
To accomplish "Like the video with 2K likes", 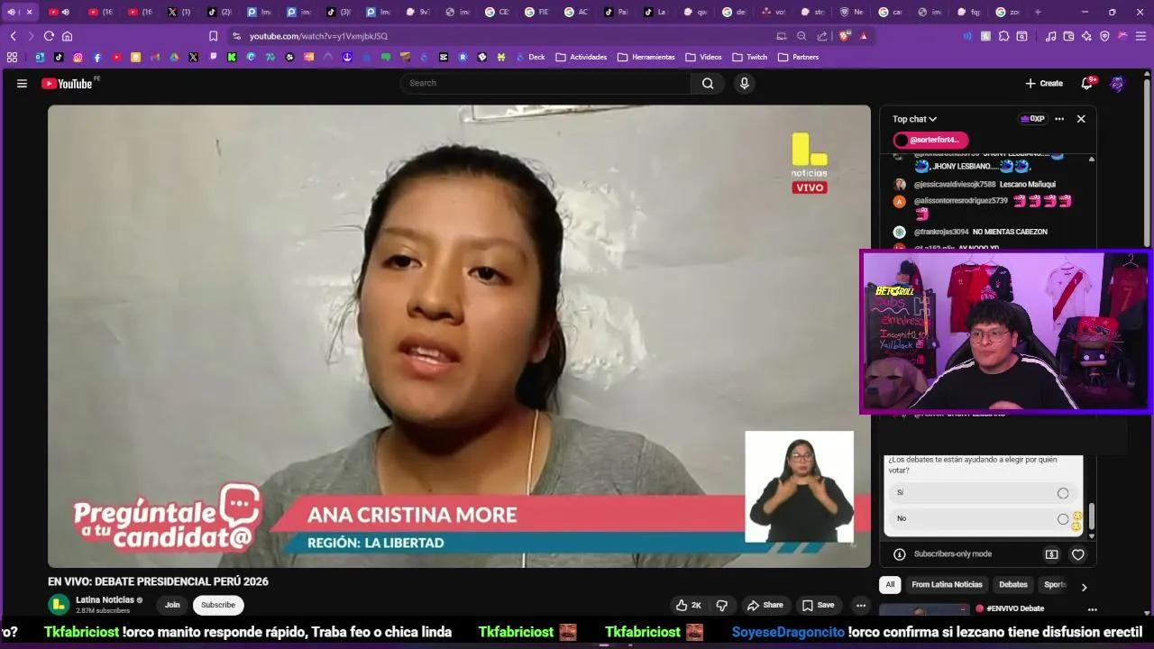I will pos(688,605).
